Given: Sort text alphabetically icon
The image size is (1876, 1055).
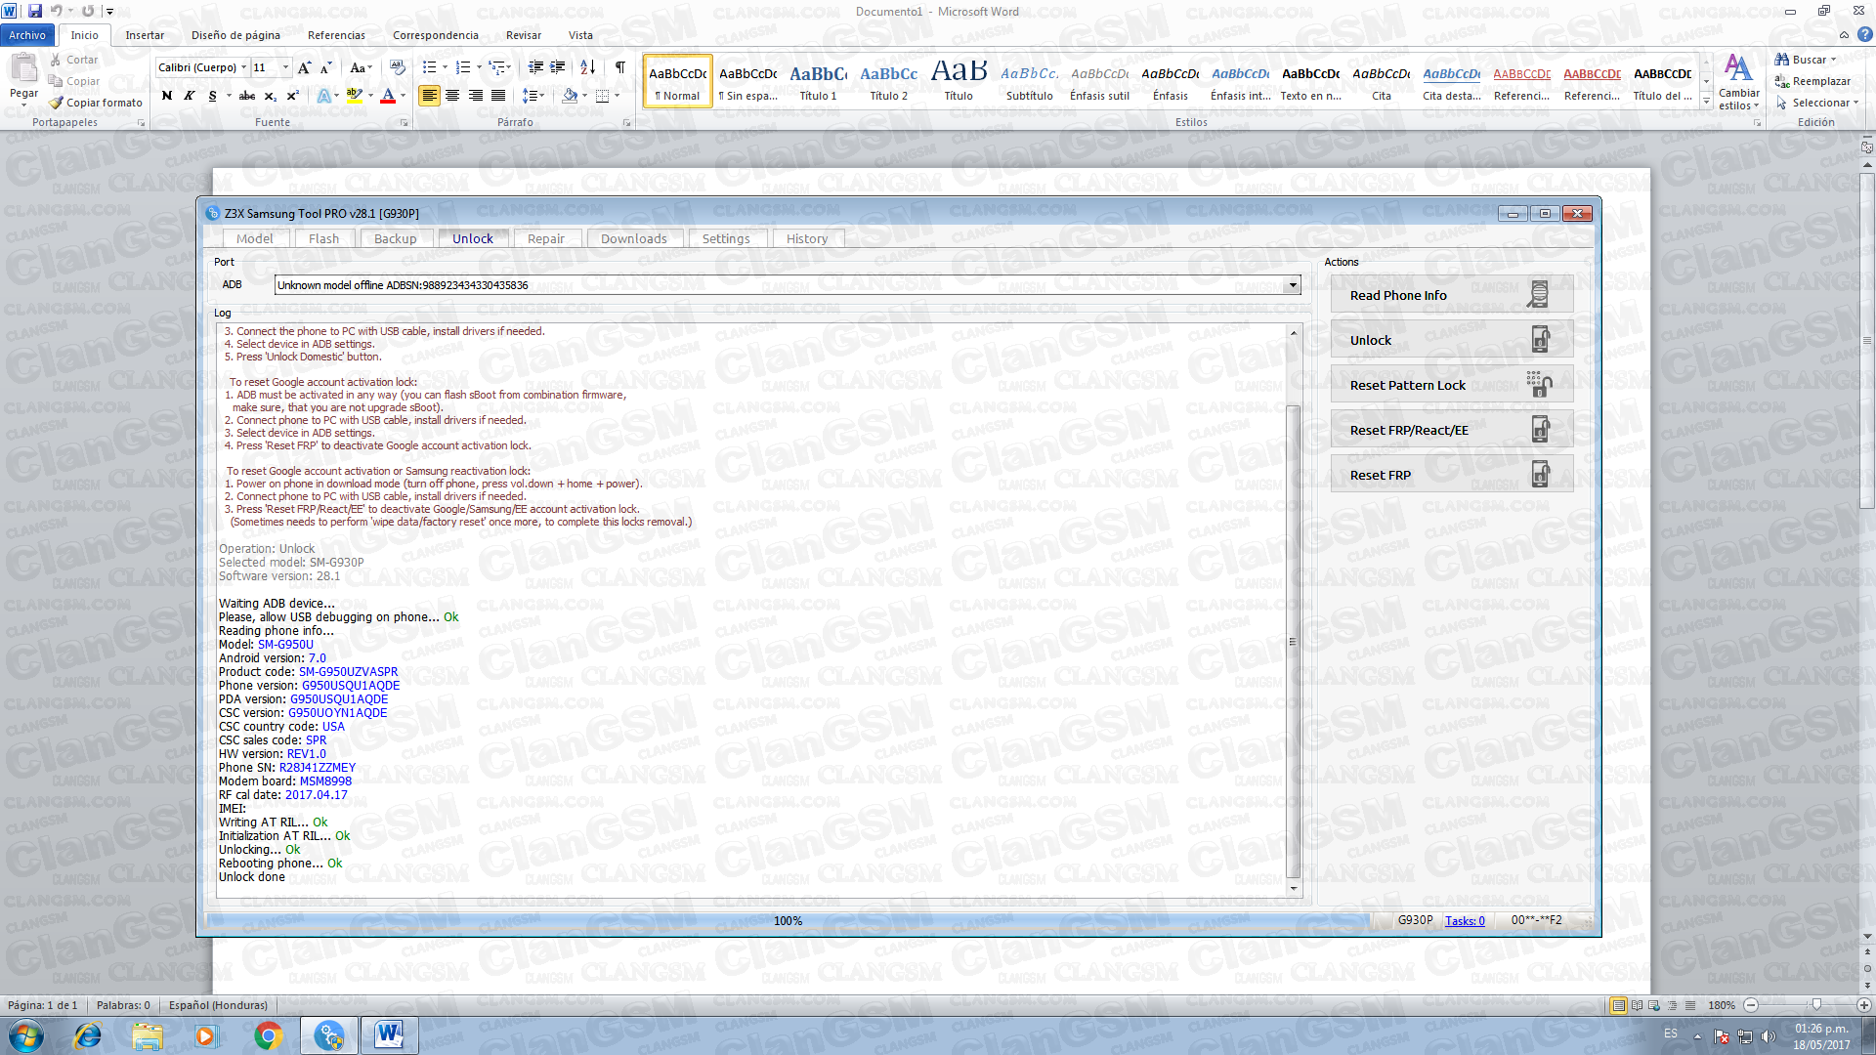Looking at the screenshot, I should coord(587,67).
